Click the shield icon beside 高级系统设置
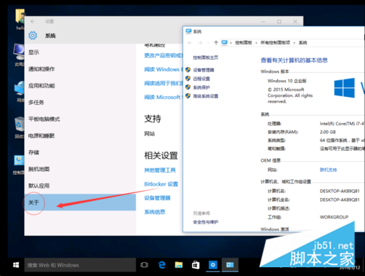 tap(188, 96)
